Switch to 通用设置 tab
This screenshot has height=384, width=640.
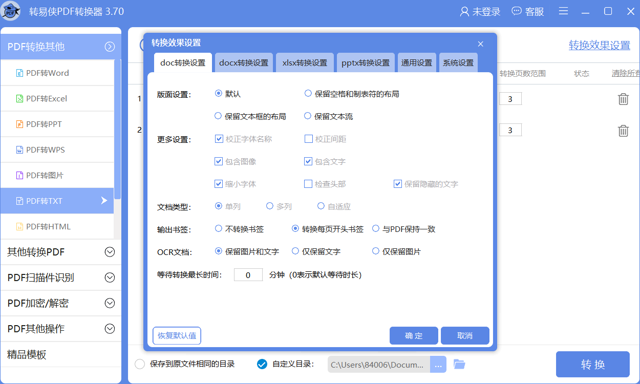[x=417, y=62]
